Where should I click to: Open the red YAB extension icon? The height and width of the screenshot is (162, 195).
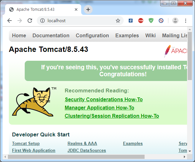pos(141,21)
